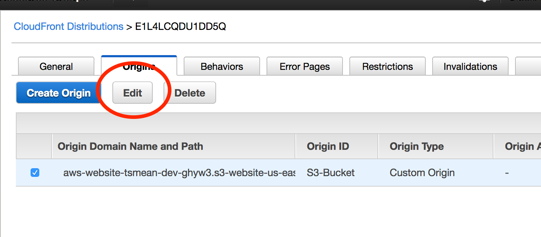The image size is (541, 237).
Task: Click the Delete origin button
Action: click(x=190, y=93)
